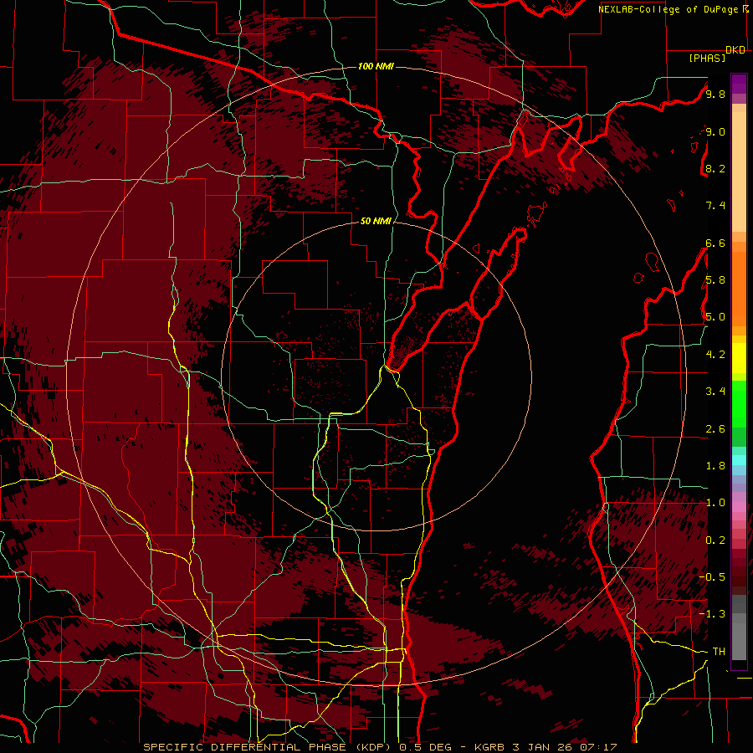Click the -1.3 value on the color scale

coord(712,614)
